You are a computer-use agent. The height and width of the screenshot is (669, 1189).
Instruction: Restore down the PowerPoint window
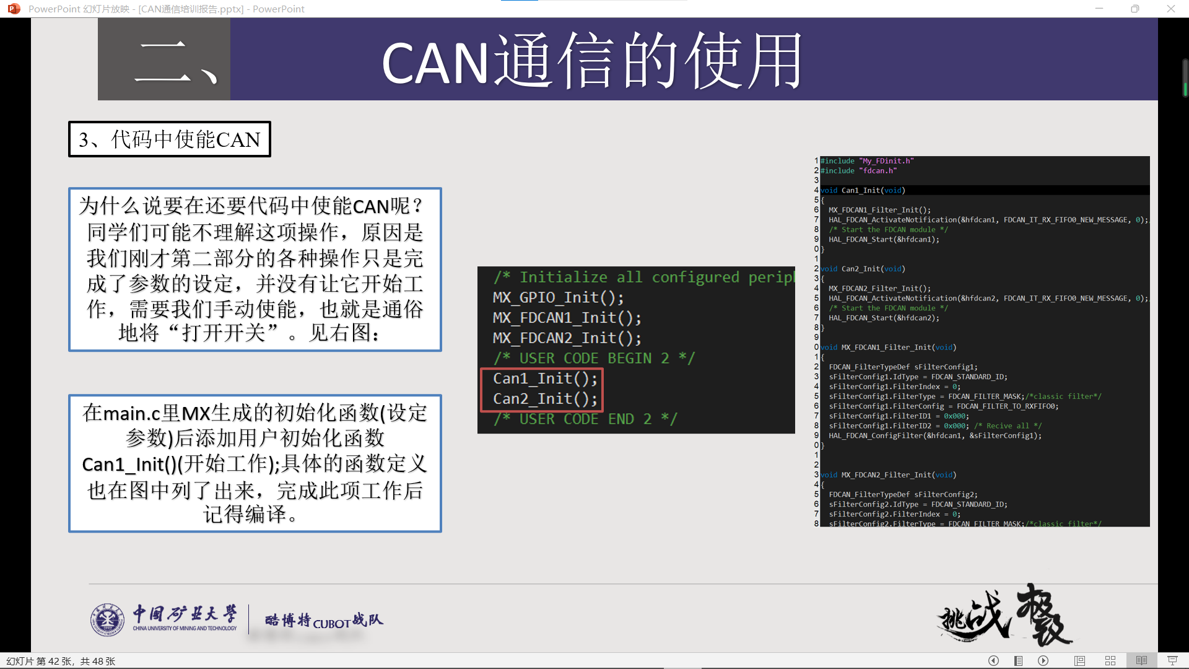(1135, 9)
